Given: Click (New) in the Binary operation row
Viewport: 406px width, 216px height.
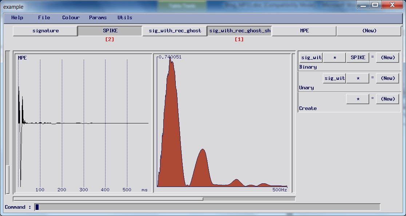Looking at the screenshot, I should (x=387, y=57).
